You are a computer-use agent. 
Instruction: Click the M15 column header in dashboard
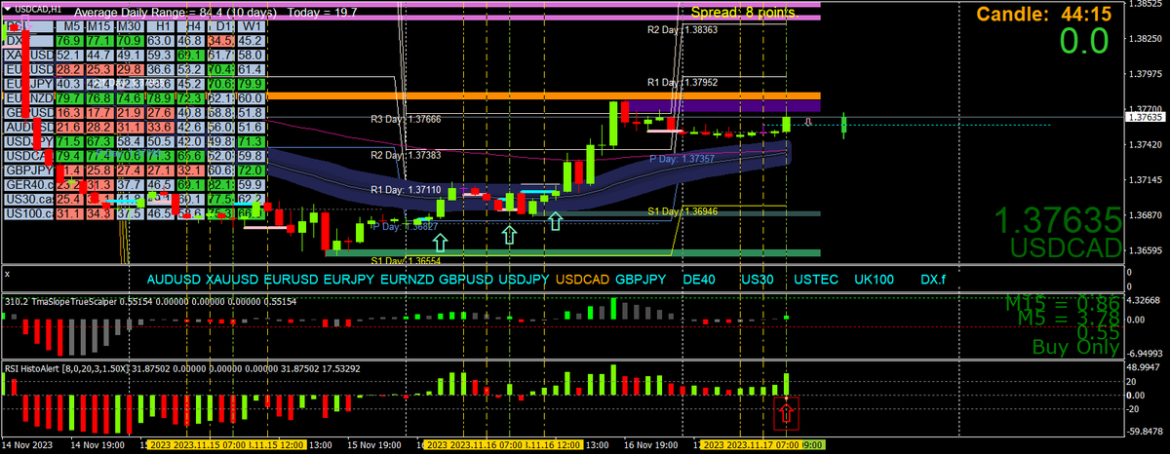pyautogui.click(x=98, y=25)
